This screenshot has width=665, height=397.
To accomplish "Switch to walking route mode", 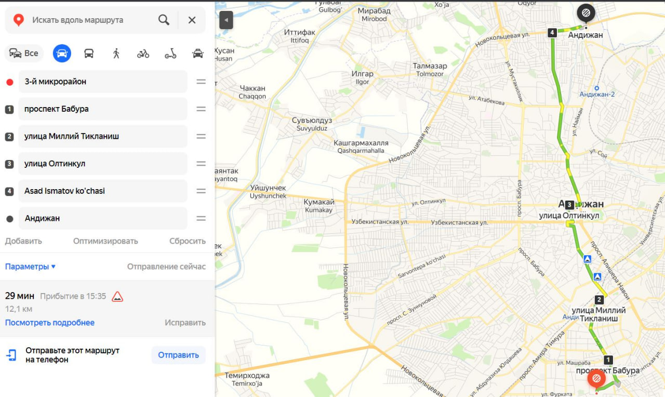I will [116, 53].
